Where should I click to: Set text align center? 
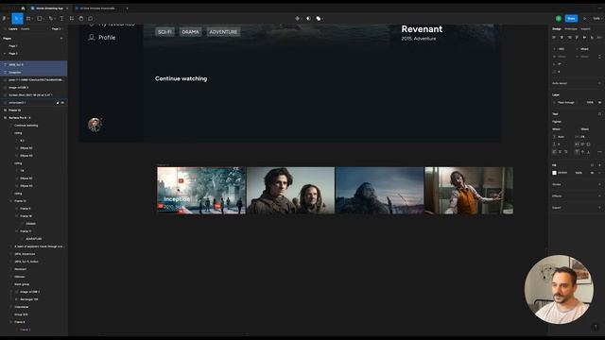(560, 152)
